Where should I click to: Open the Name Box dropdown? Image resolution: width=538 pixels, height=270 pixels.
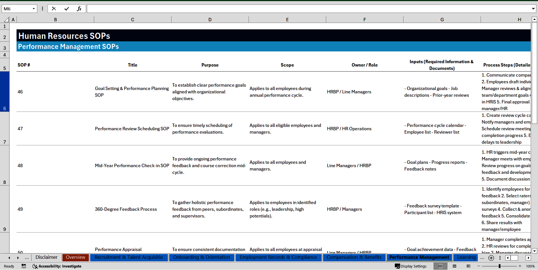click(34, 9)
